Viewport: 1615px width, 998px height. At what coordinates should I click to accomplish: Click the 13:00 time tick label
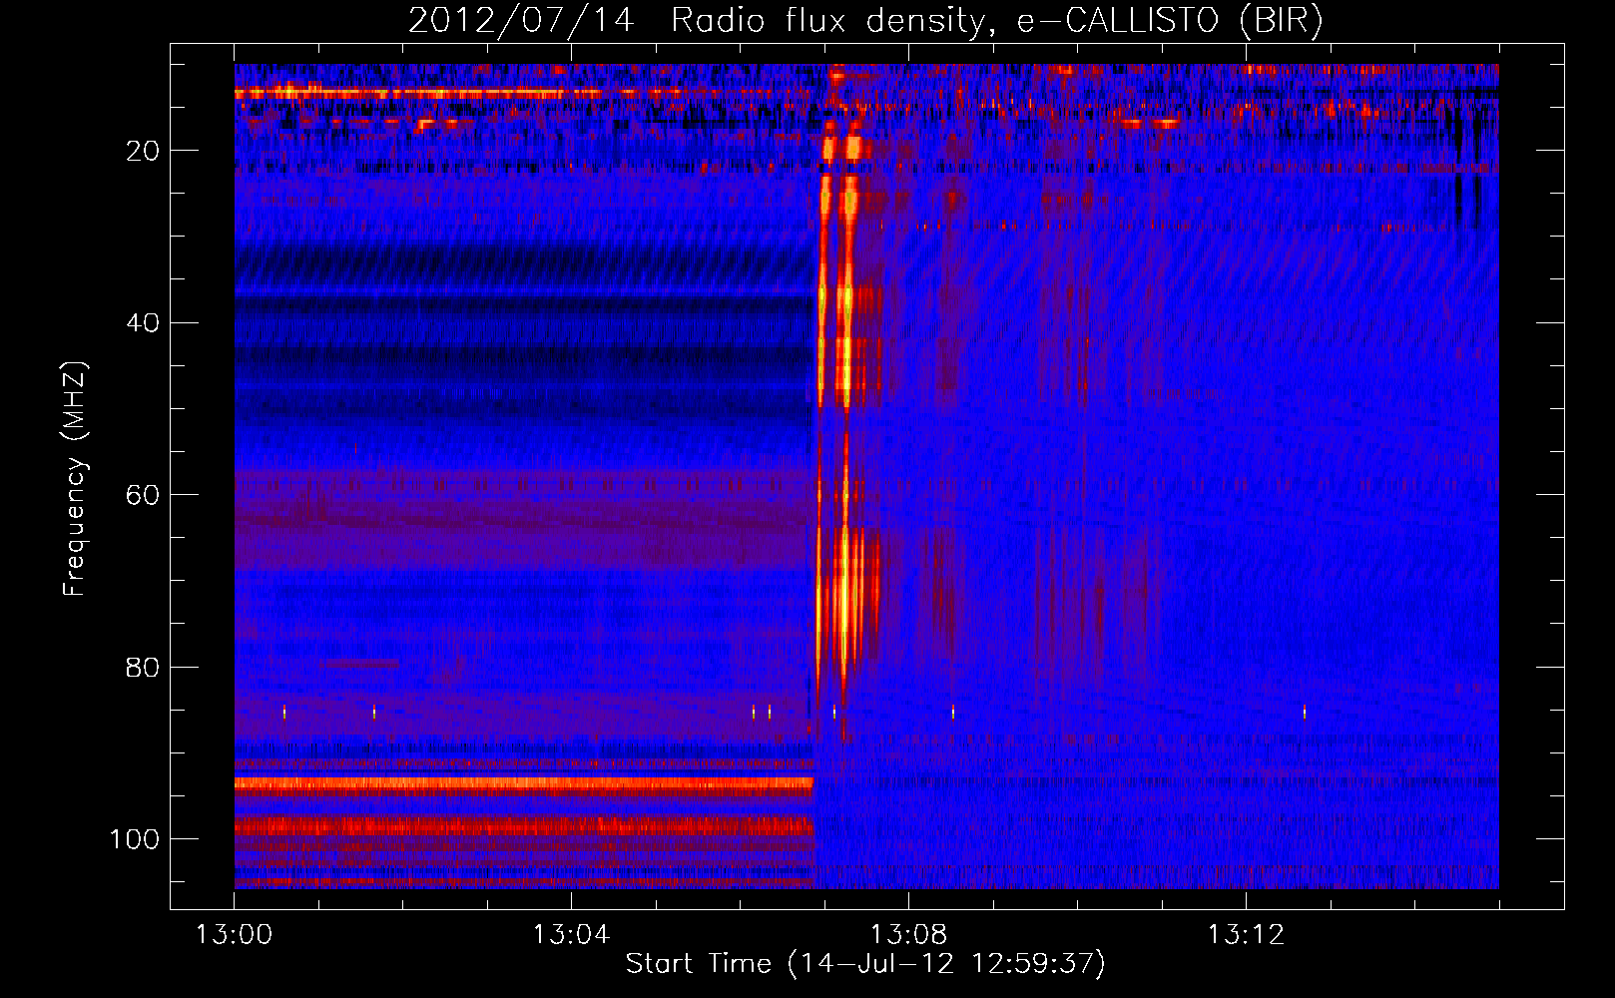pyautogui.click(x=234, y=935)
